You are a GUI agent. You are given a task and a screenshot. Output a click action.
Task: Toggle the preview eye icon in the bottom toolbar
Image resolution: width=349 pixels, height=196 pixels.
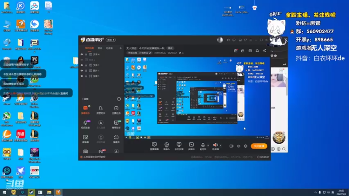point(238,146)
